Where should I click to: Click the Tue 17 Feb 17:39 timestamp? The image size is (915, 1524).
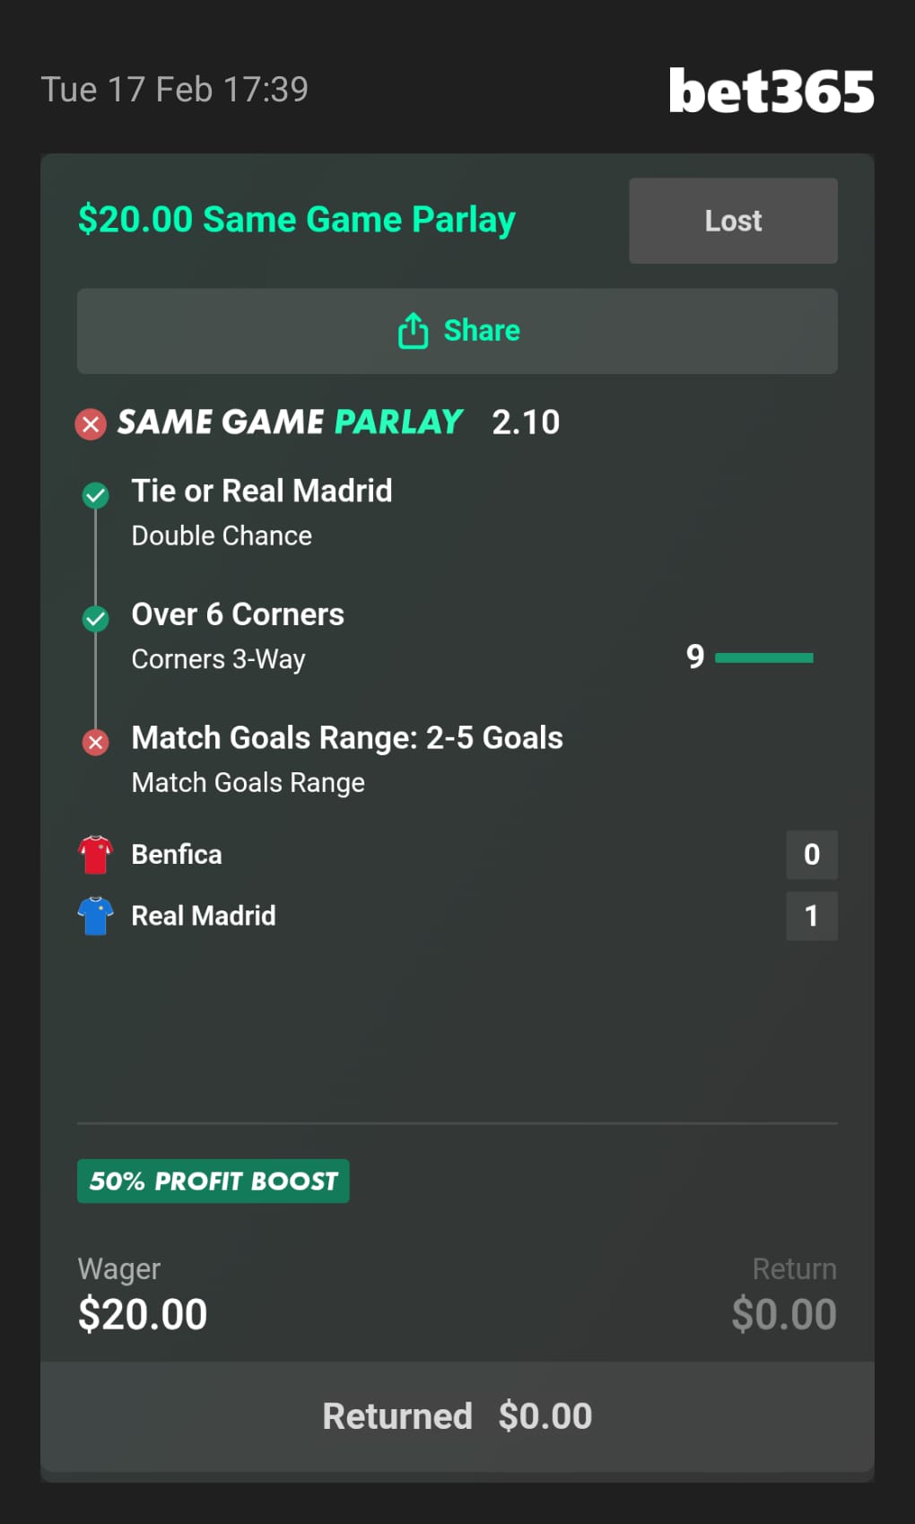(x=175, y=90)
